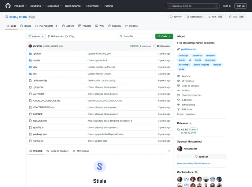This screenshot has height=187, width=252.
Task: Open the getstisla.com link
Action: point(189,49)
